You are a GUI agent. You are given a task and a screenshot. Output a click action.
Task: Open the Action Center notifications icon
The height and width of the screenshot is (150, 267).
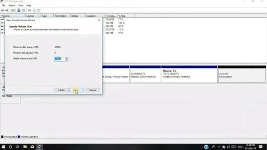coord(261,147)
